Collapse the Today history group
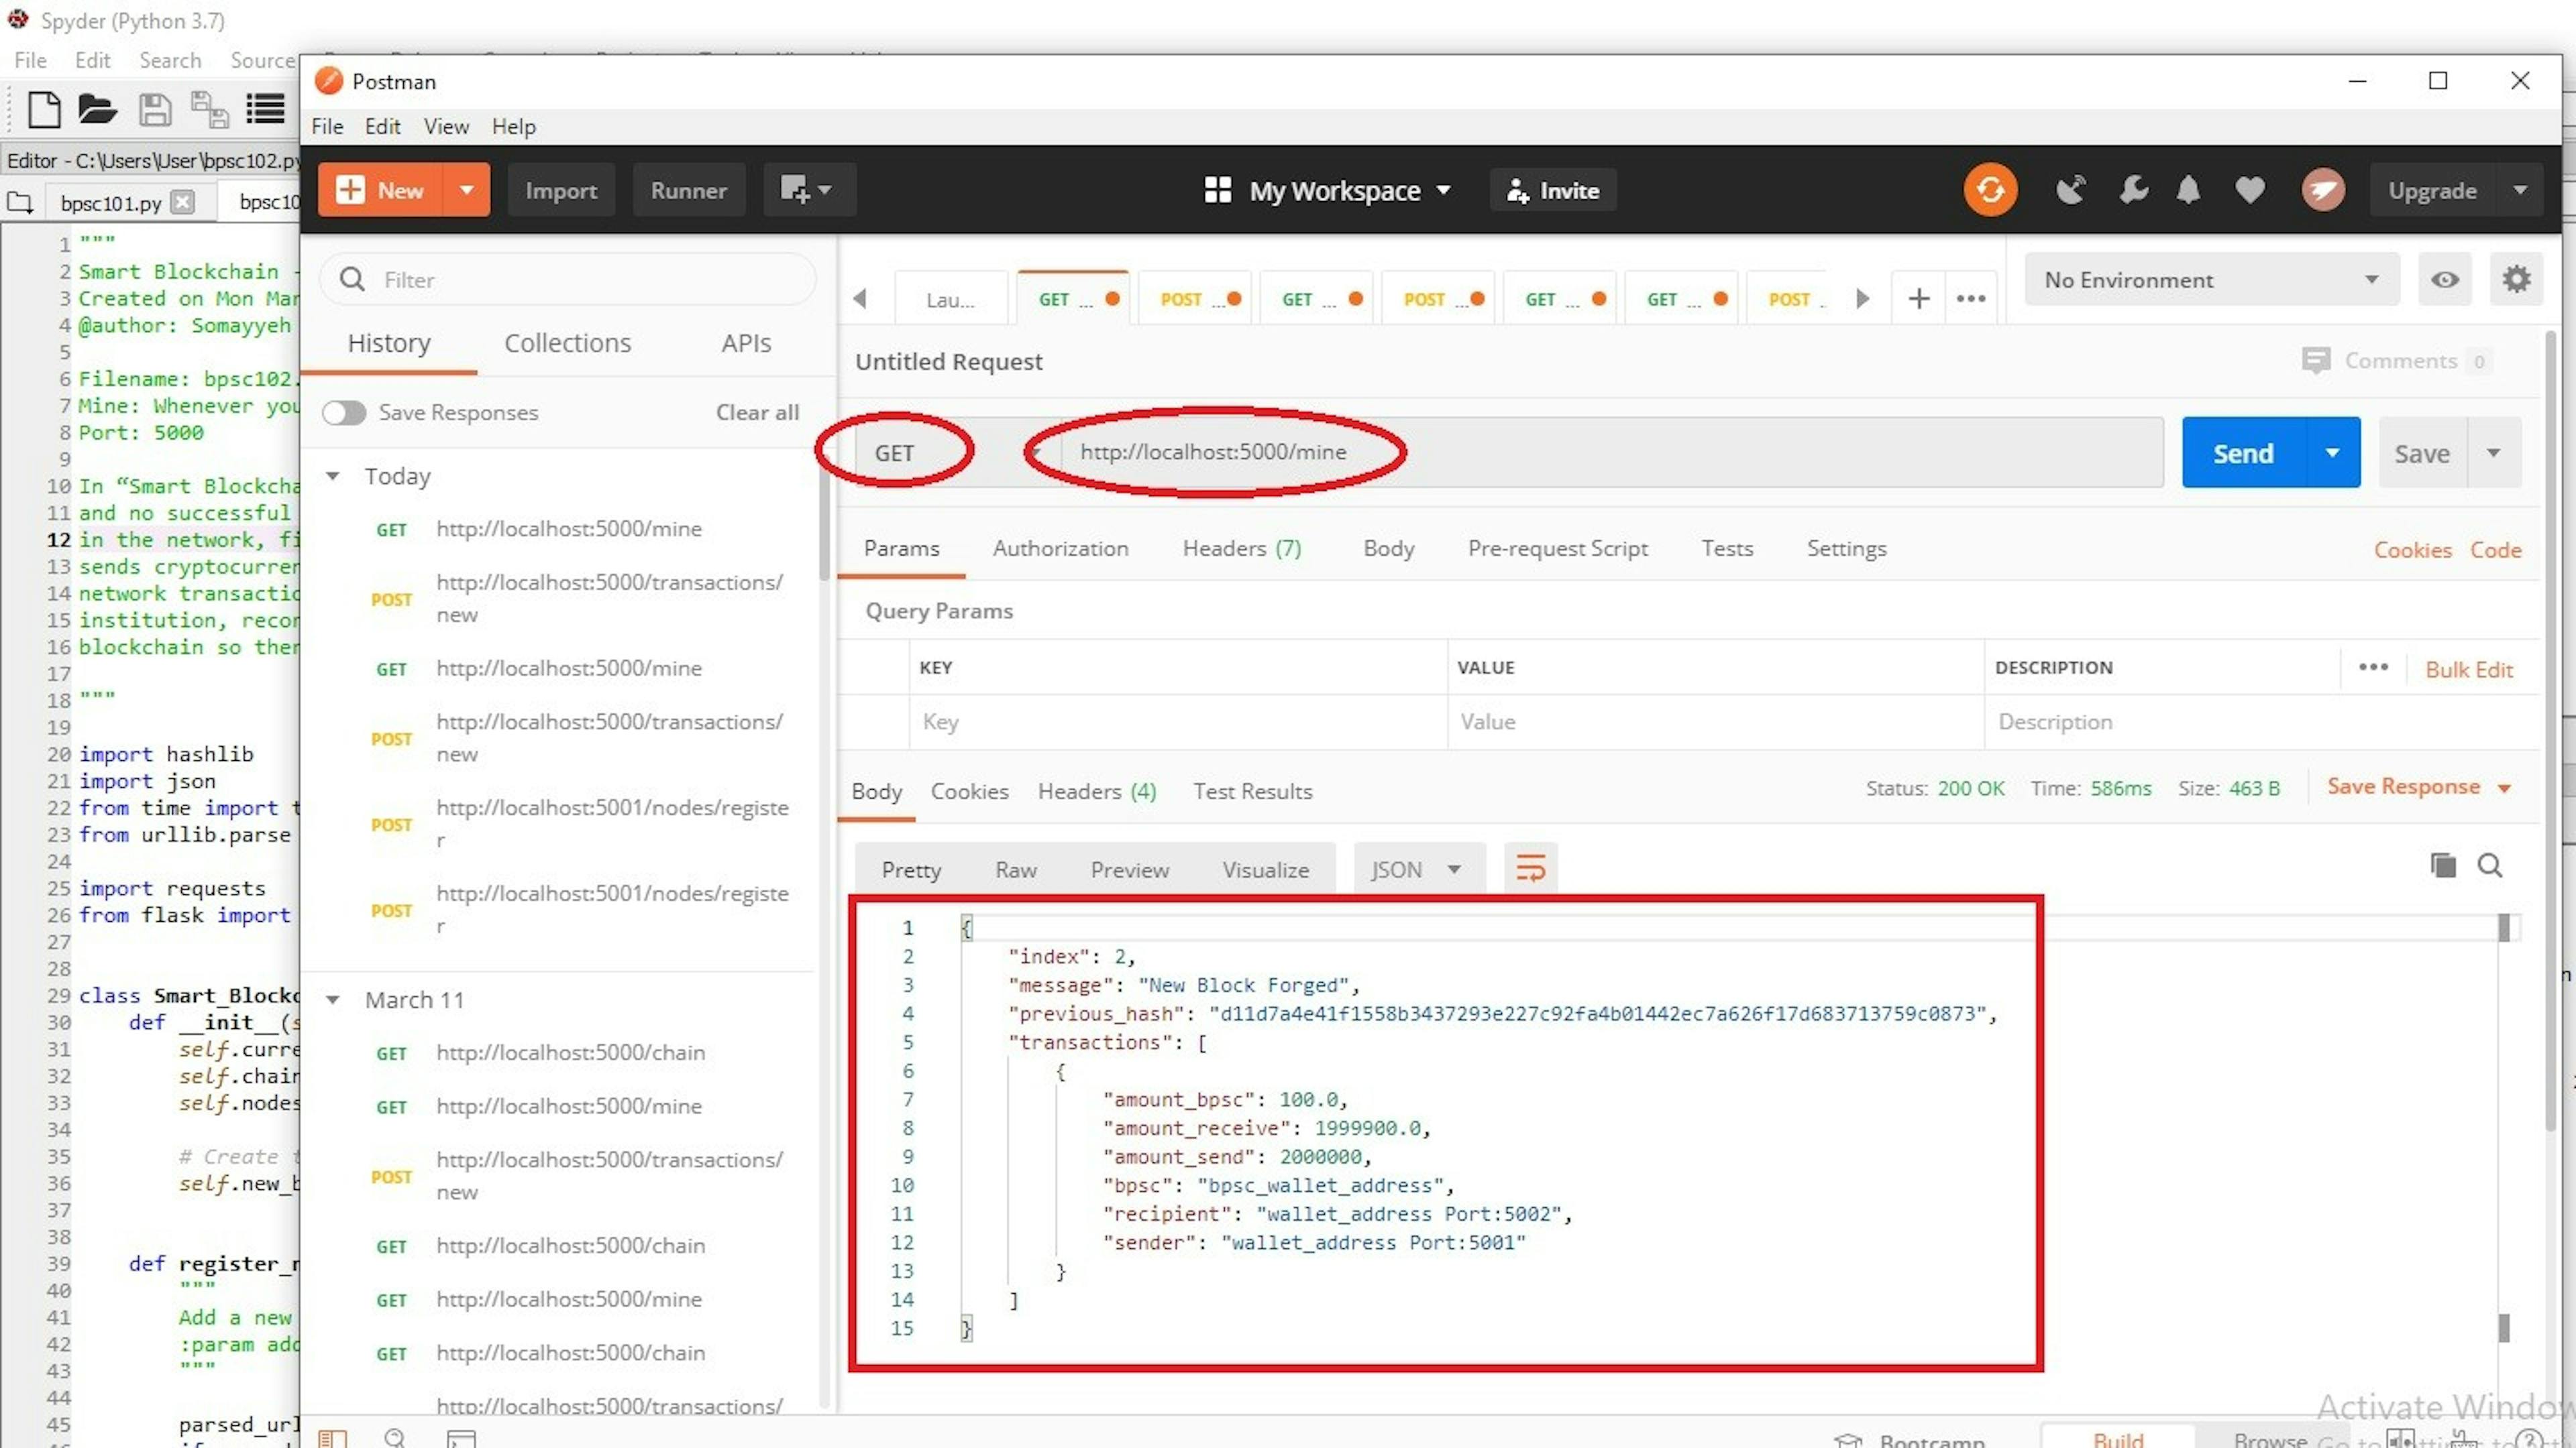 [x=332, y=476]
